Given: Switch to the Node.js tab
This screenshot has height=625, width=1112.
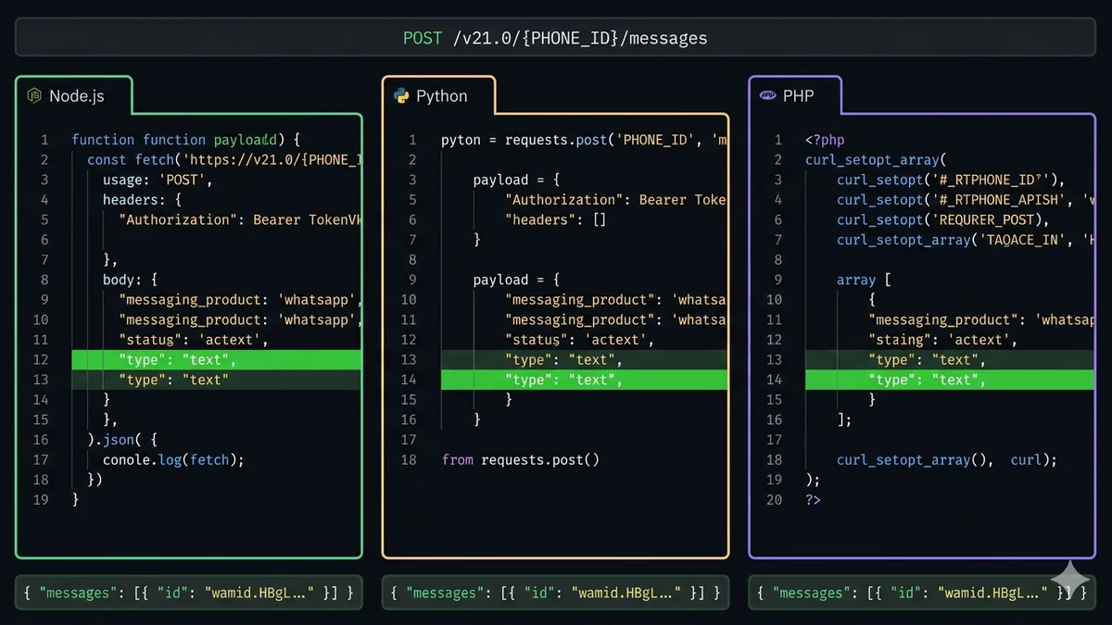Looking at the screenshot, I should click(x=74, y=95).
